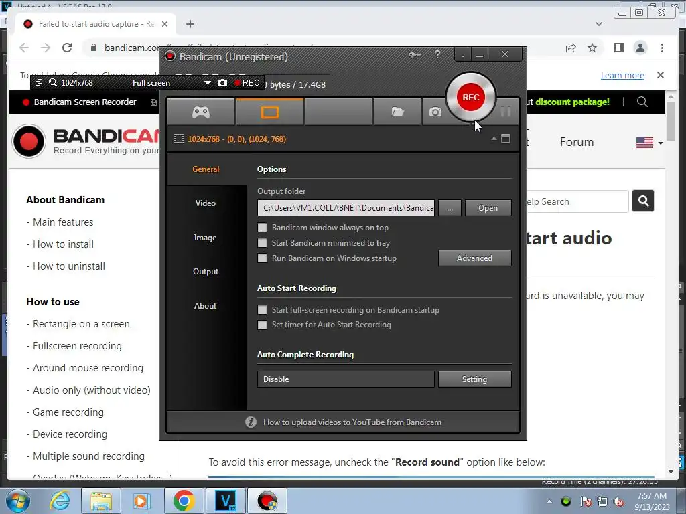Select Game recording mode gamepad icon
The width and height of the screenshot is (686, 514).
(201, 112)
